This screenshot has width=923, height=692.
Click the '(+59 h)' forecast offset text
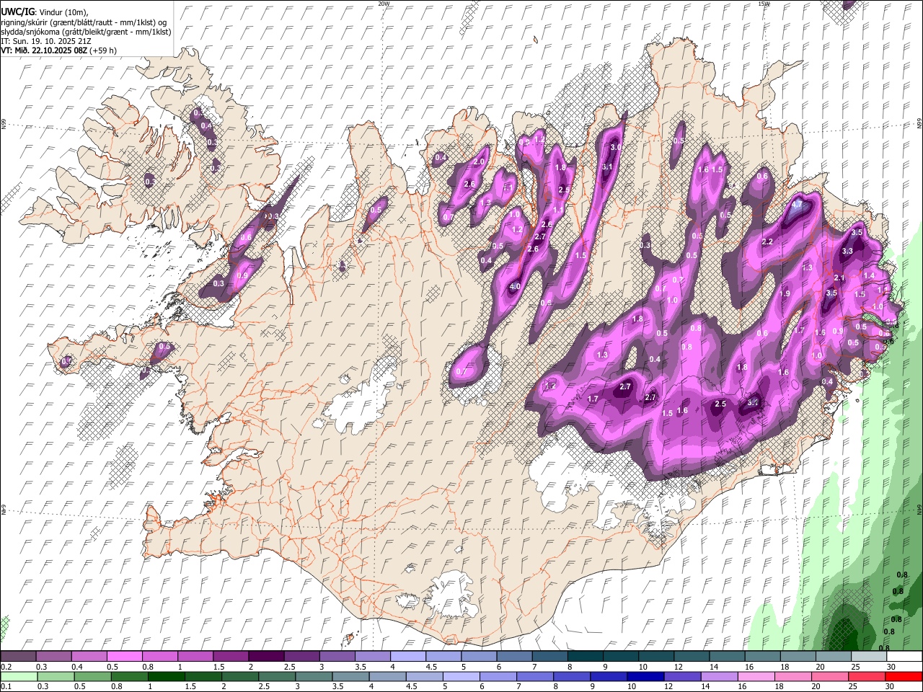(104, 50)
